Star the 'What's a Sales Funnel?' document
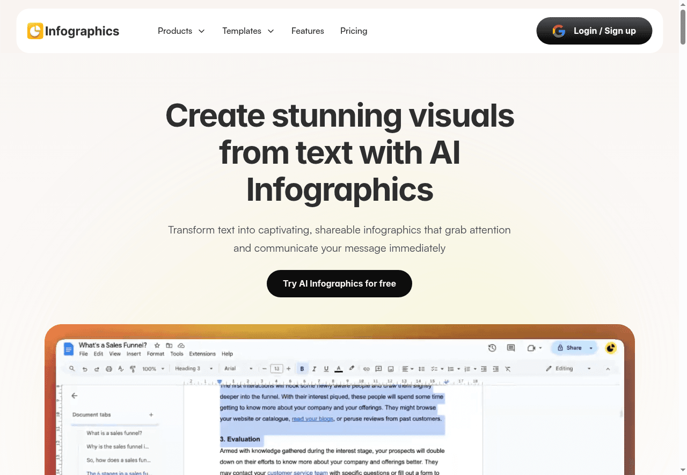Image resolution: width=687 pixels, height=475 pixels. click(157, 345)
